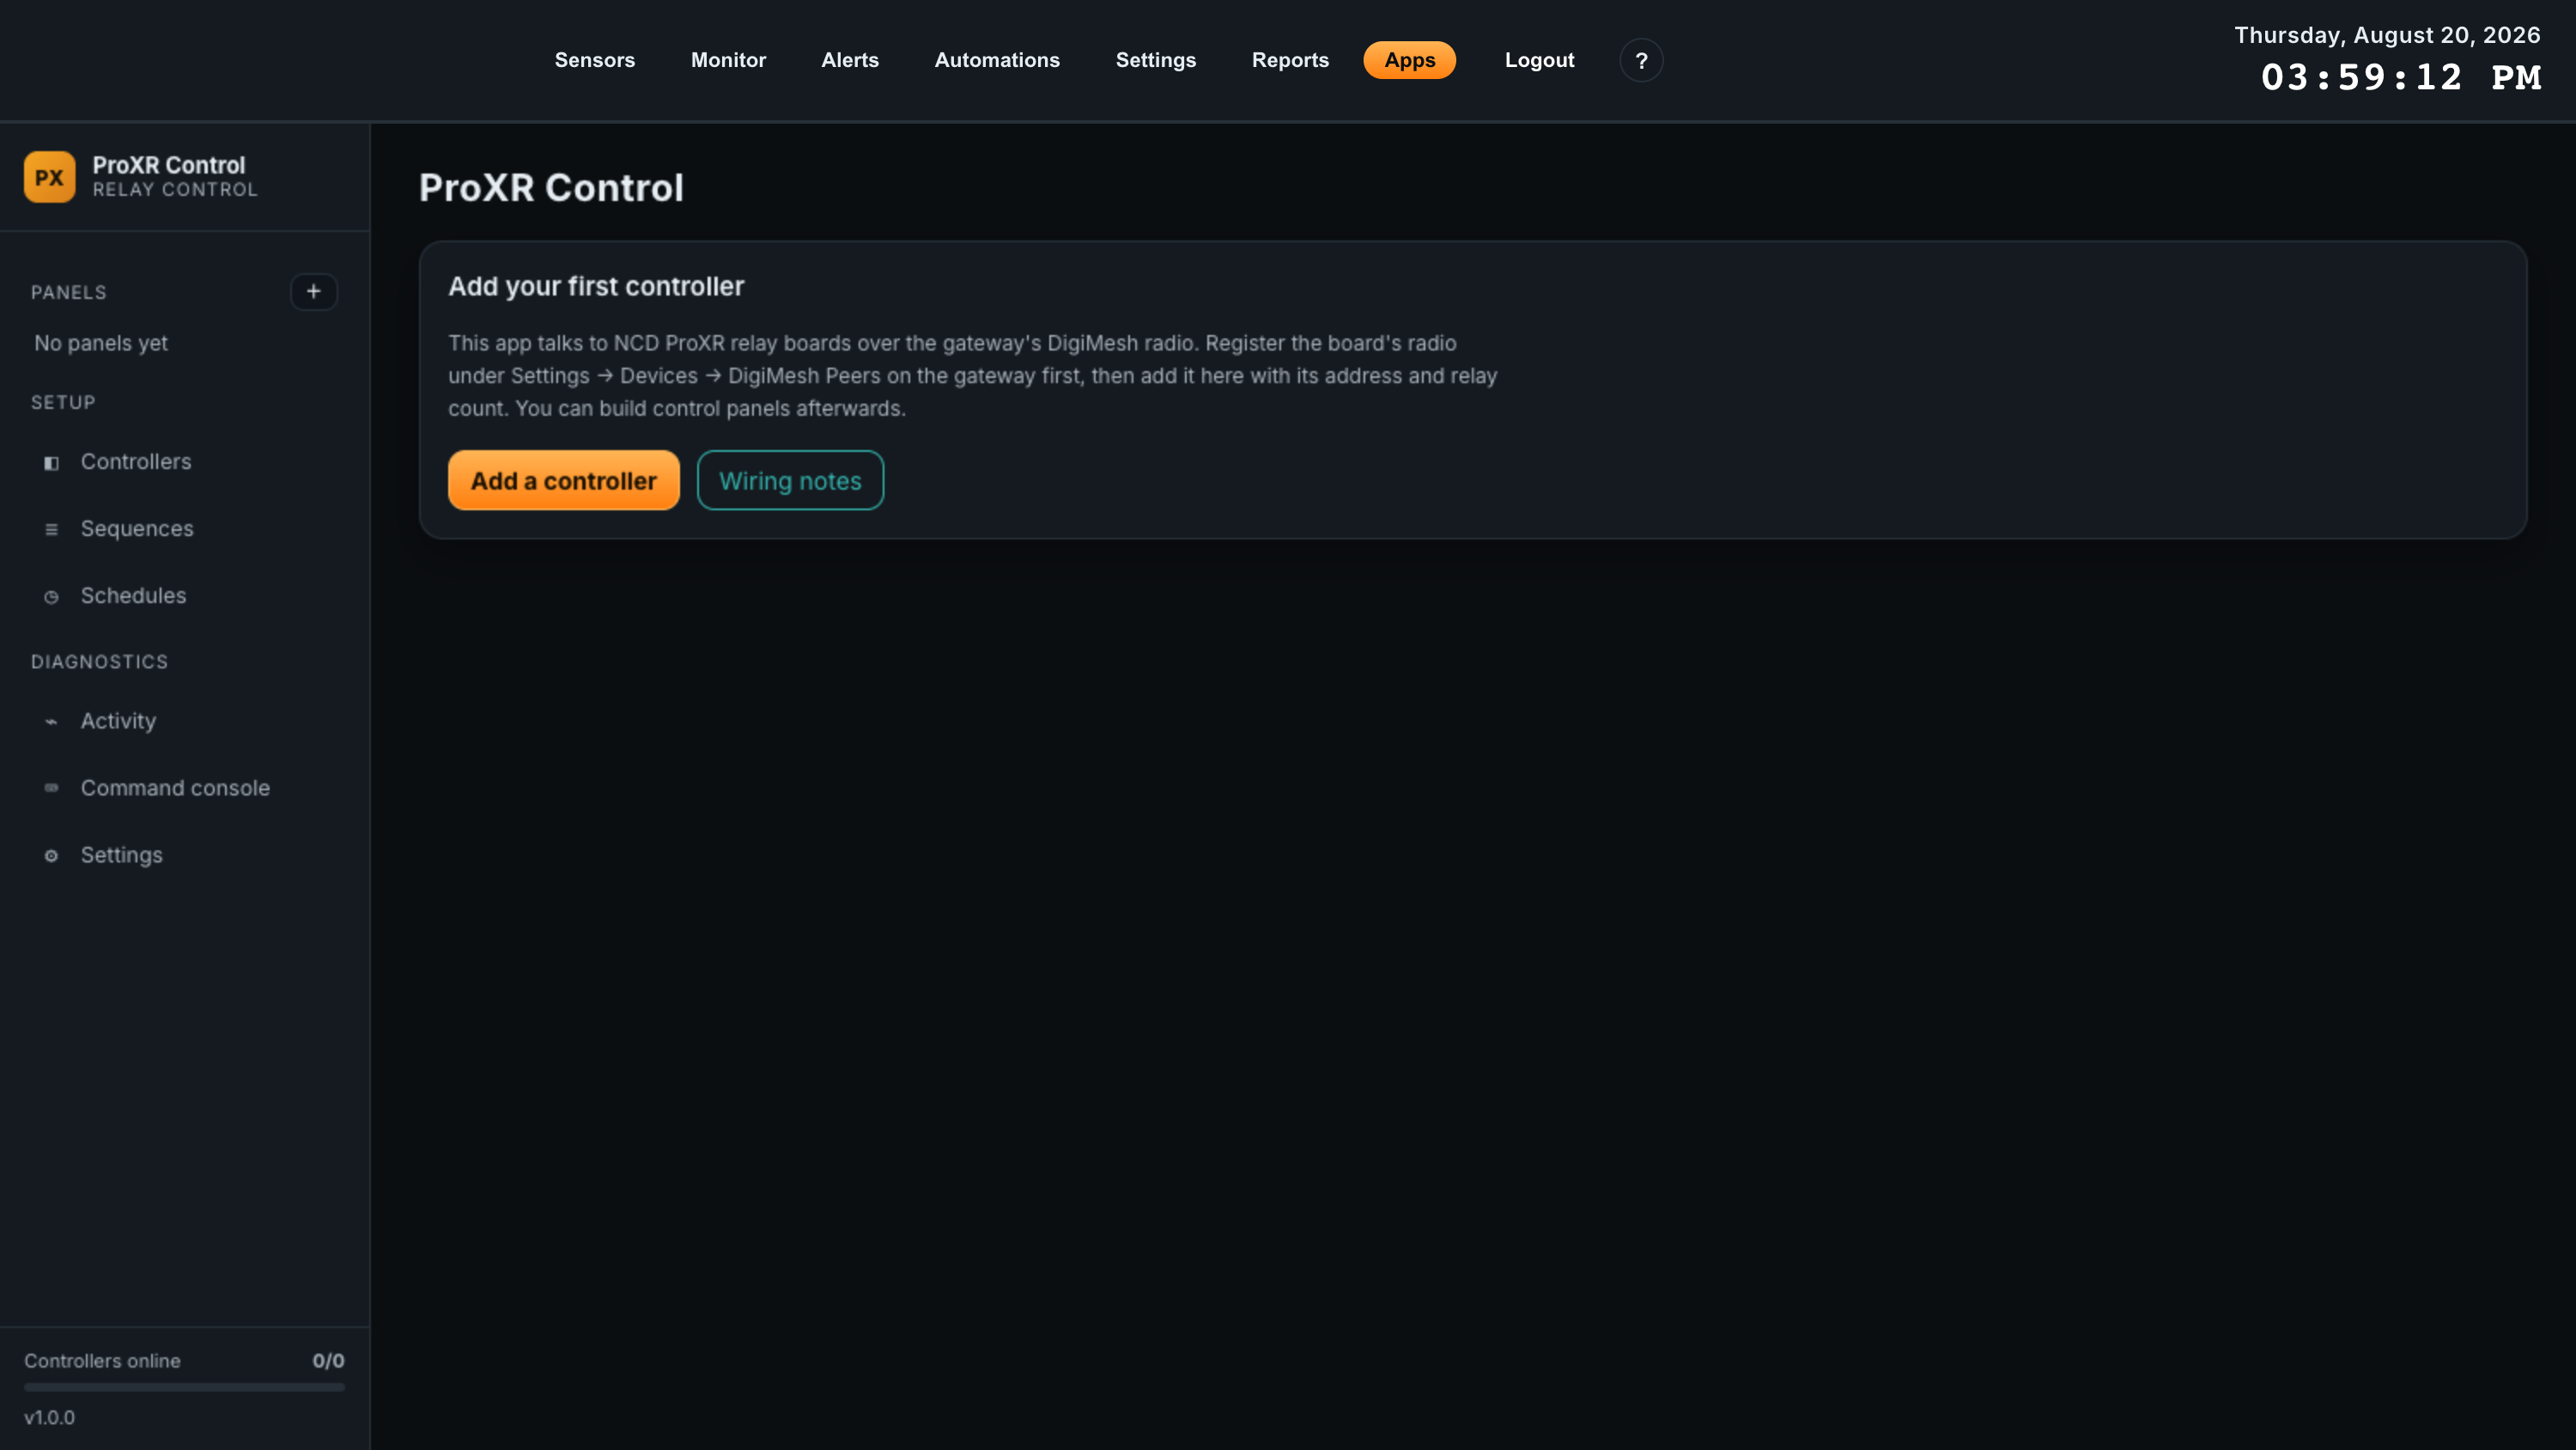
Task: Open the Sensors page
Action: click(x=595, y=60)
